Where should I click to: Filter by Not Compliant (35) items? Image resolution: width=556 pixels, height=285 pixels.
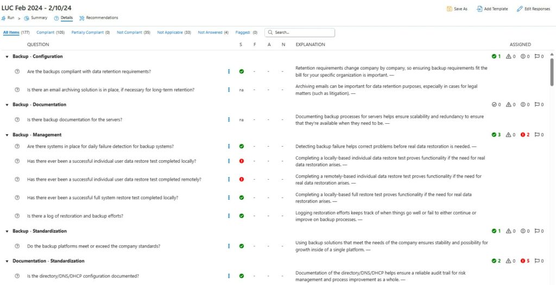click(133, 33)
